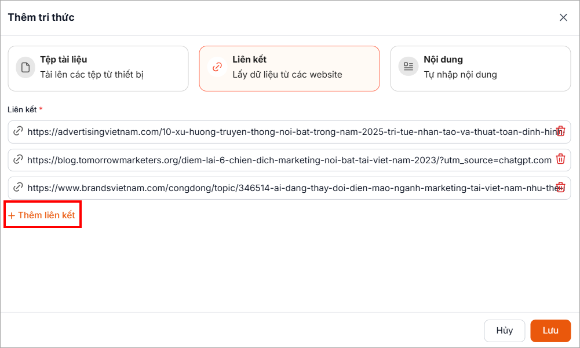The height and width of the screenshot is (348, 580).
Task: Click Thêm liên kết to add link
Action: click(46, 215)
